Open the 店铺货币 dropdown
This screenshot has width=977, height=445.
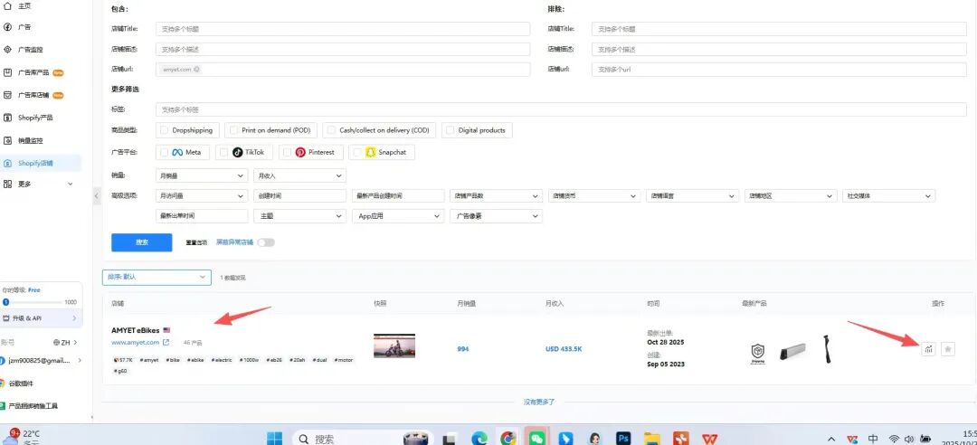[x=594, y=195]
